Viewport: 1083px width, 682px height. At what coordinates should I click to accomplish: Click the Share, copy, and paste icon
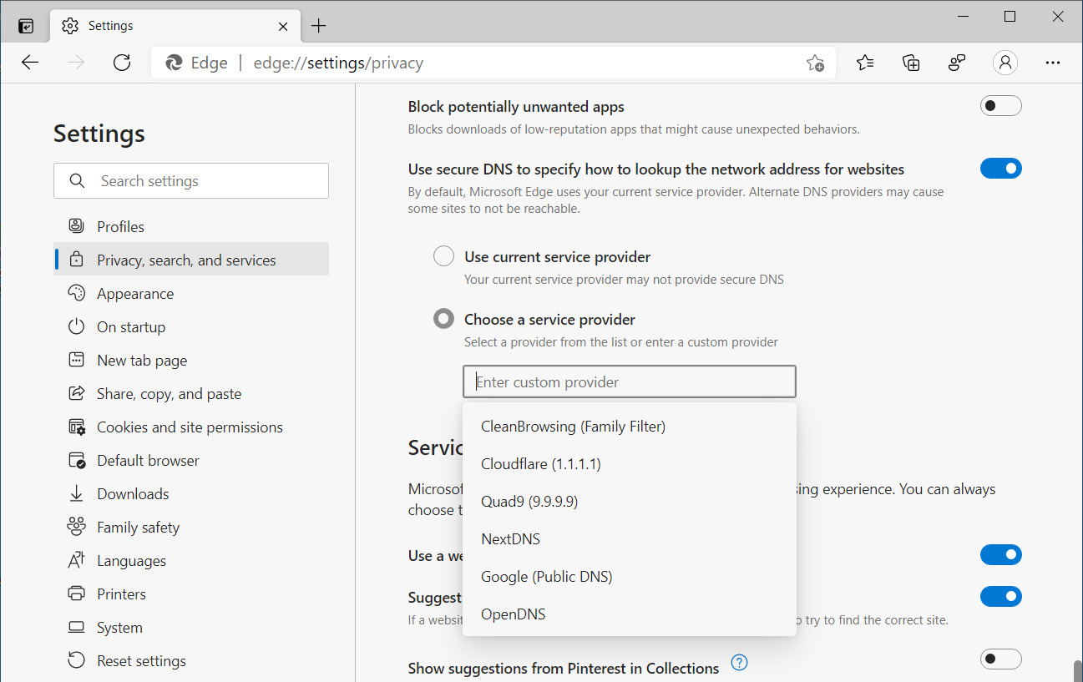[x=76, y=393]
